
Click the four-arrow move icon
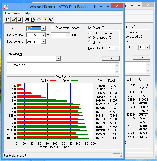pyautogui.click(x=39, y=20)
